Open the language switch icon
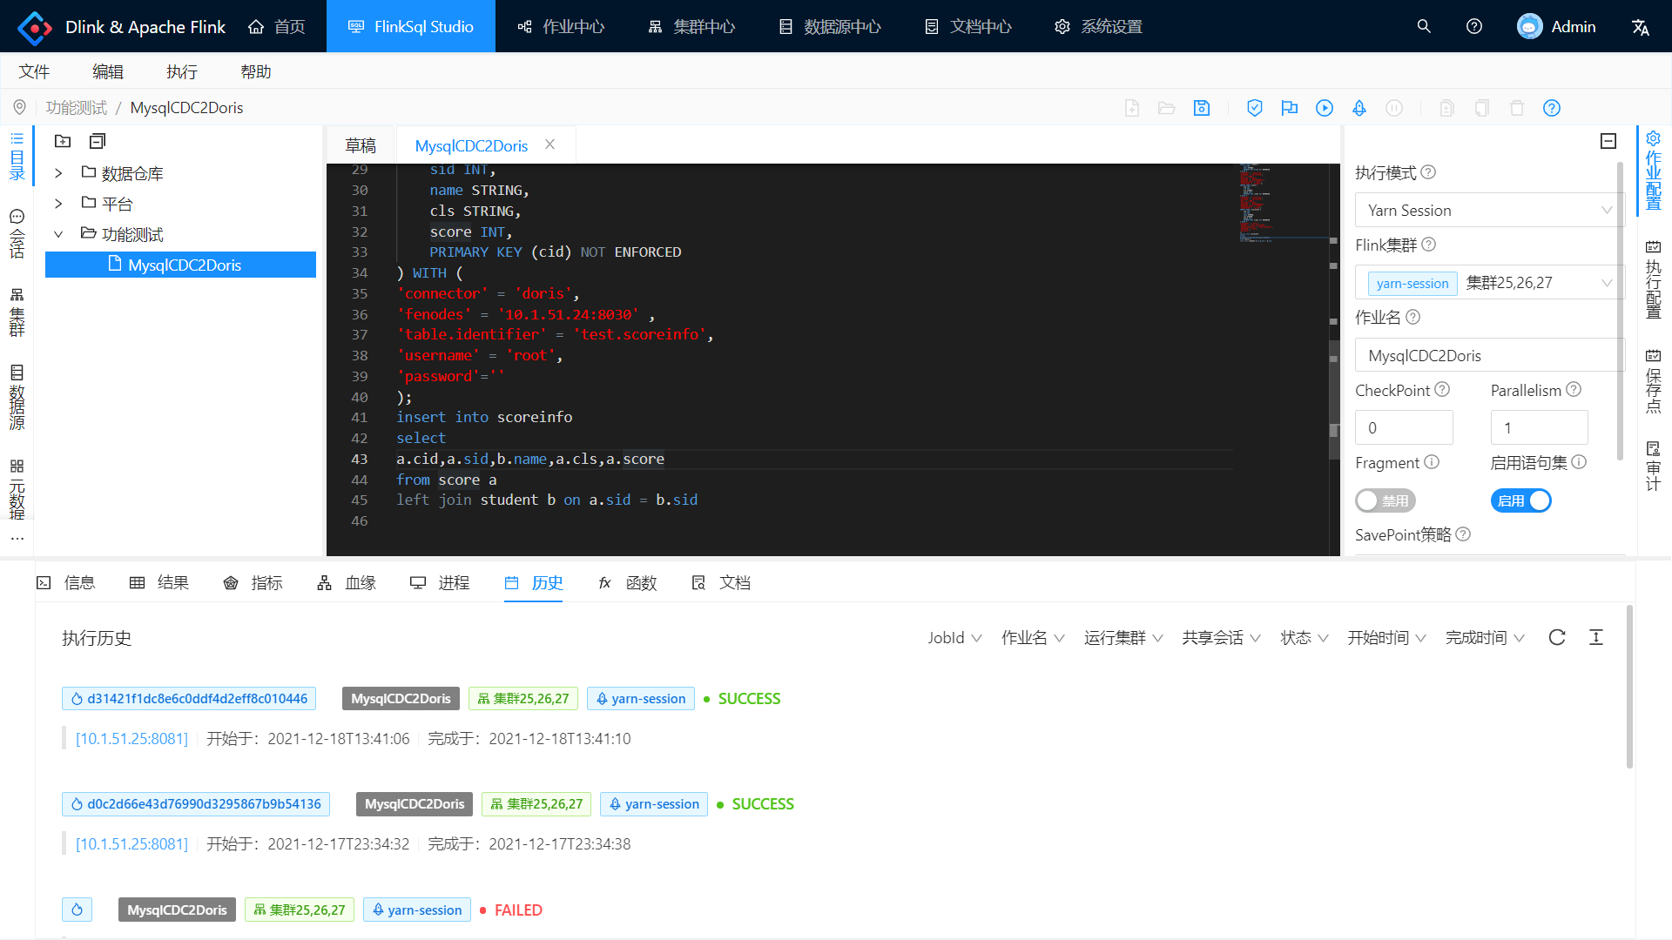 [1640, 27]
